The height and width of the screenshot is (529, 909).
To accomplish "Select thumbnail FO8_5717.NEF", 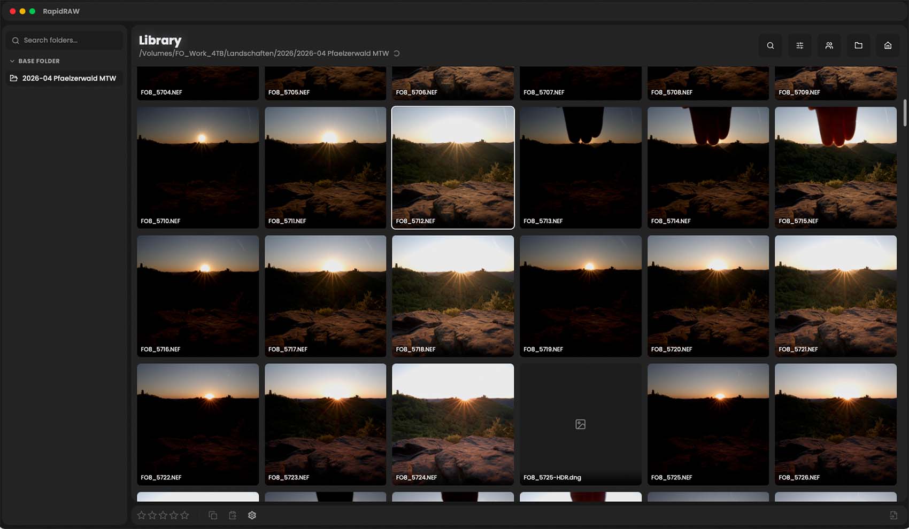I will [x=325, y=296].
